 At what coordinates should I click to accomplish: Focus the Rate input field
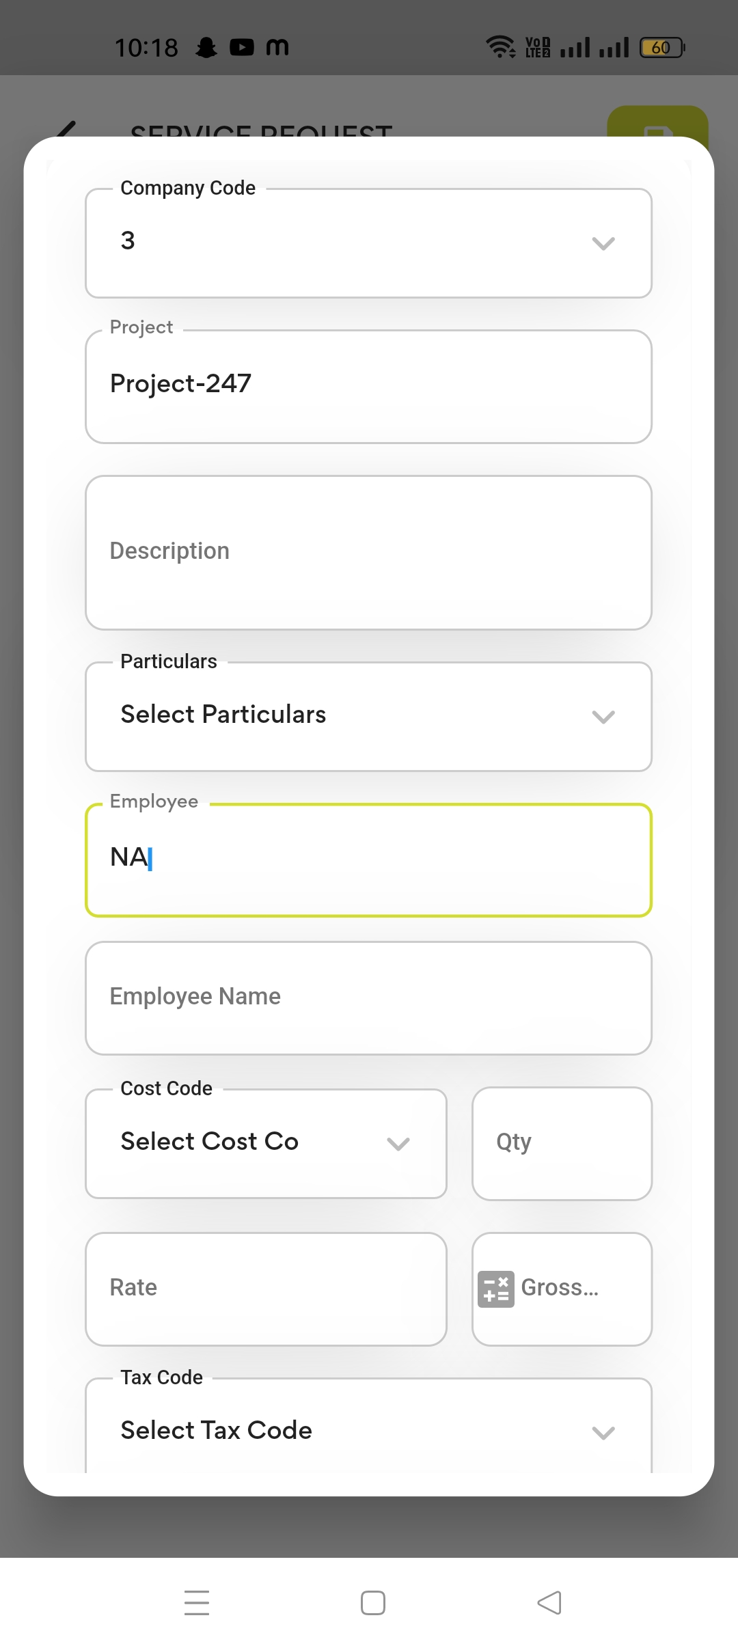(x=266, y=1289)
